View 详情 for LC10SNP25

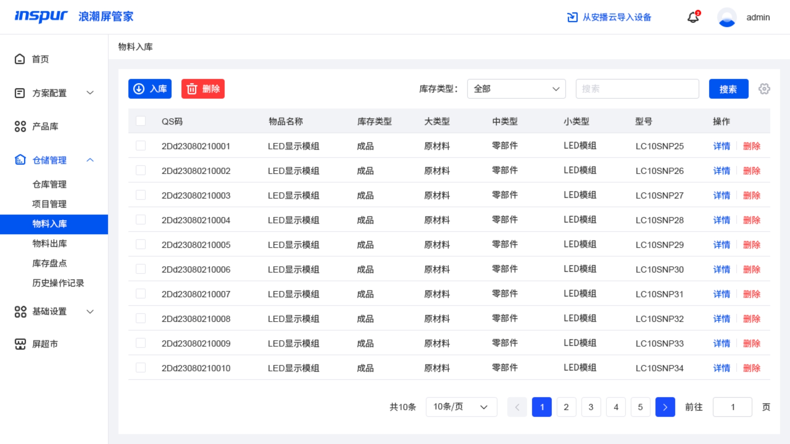tap(721, 146)
